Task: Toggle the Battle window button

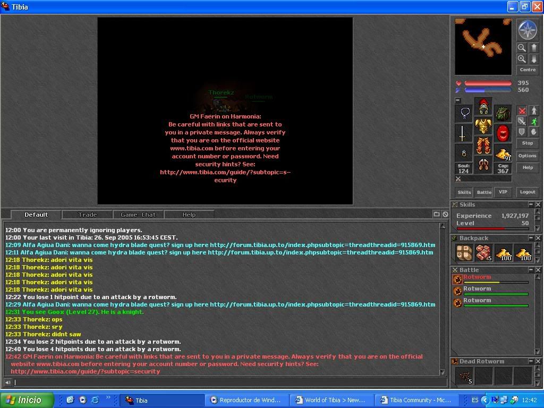Action: [x=483, y=192]
